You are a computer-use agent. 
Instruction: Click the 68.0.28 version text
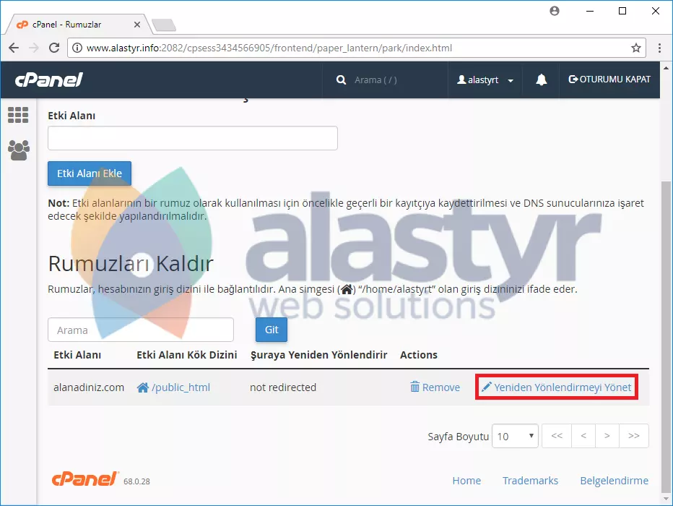136,481
